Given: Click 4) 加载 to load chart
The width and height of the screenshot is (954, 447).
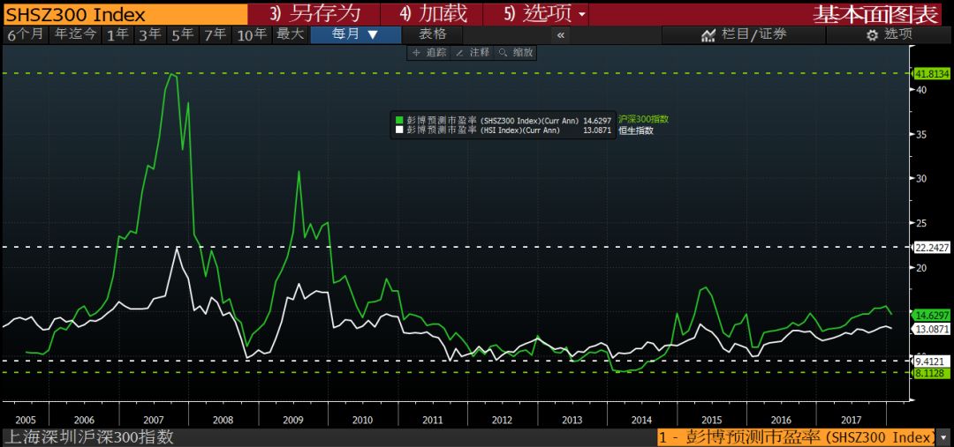Looking at the screenshot, I should (432, 14).
